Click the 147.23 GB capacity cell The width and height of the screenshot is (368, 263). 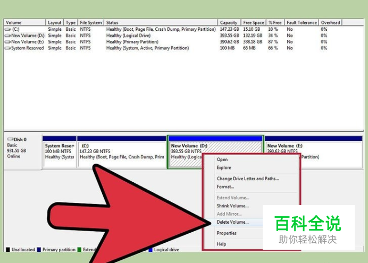click(x=229, y=29)
